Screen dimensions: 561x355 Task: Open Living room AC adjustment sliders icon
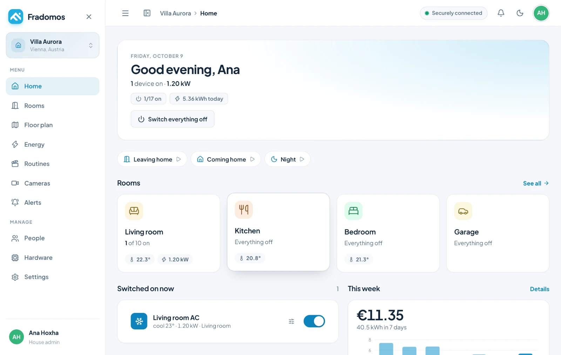(x=291, y=321)
